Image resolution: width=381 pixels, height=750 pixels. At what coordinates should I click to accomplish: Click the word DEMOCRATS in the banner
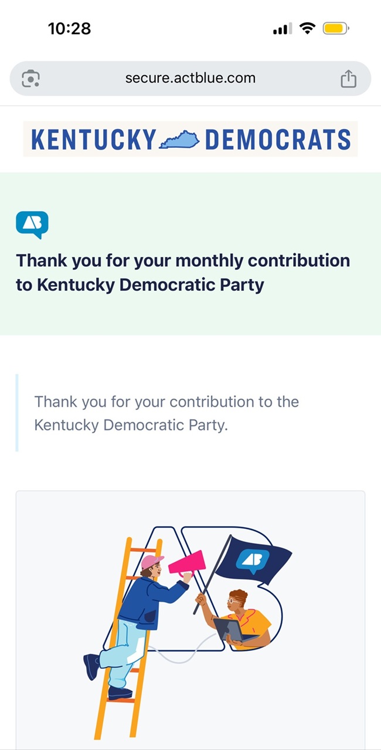pos(278,140)
